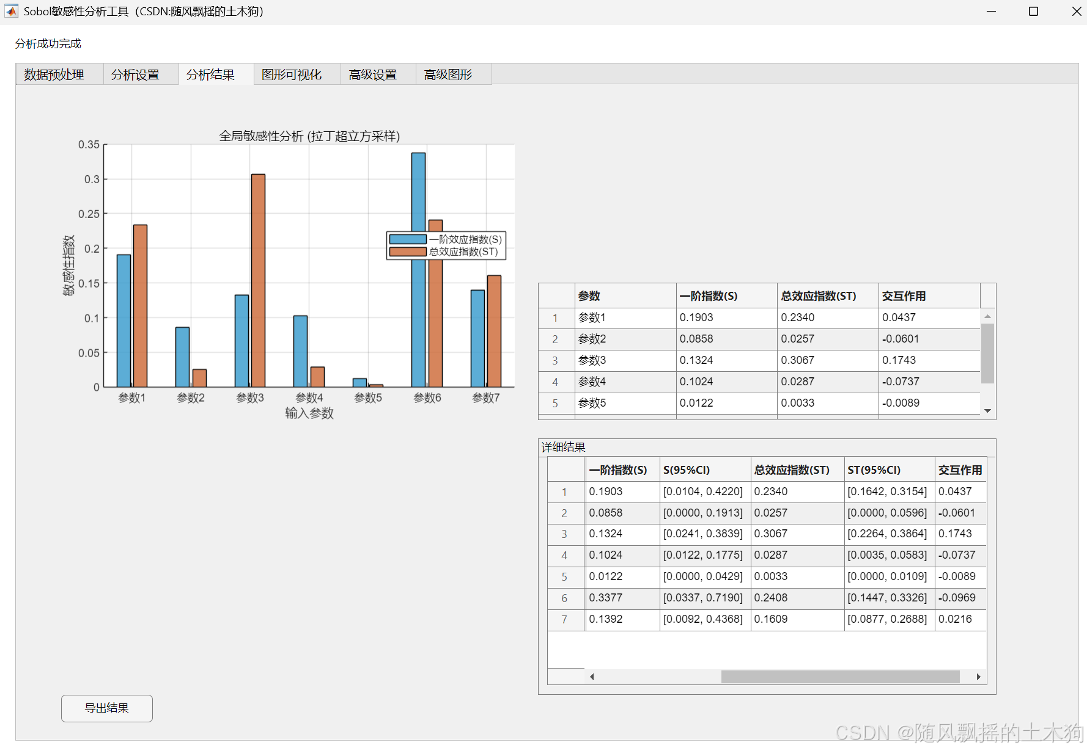The width and height of the screenshot is (1087, 751).
Task: Click the -0.0601 cell in summary table
Action: [929, 339]
